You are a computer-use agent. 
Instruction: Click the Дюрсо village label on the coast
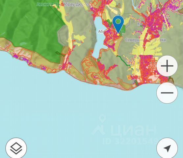tap(65, 67)
